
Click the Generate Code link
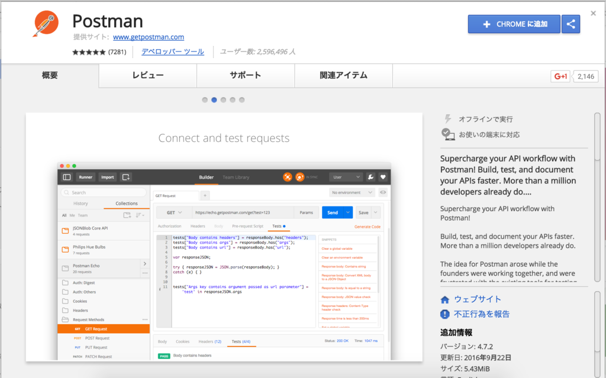tap(367, 227)
